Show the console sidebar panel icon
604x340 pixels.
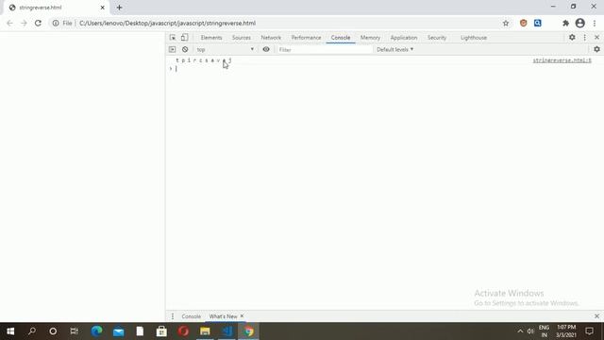click(172, 49)
